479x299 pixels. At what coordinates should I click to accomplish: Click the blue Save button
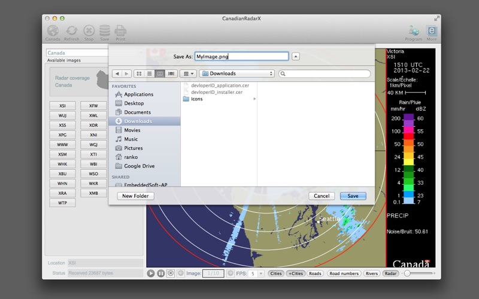353,196
